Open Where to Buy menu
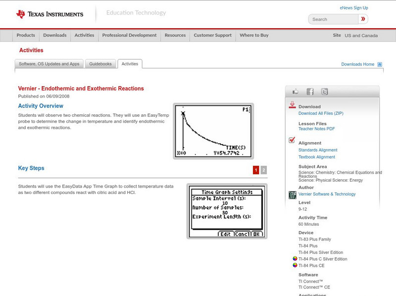 pyautogui.click(x=254, y=35)
